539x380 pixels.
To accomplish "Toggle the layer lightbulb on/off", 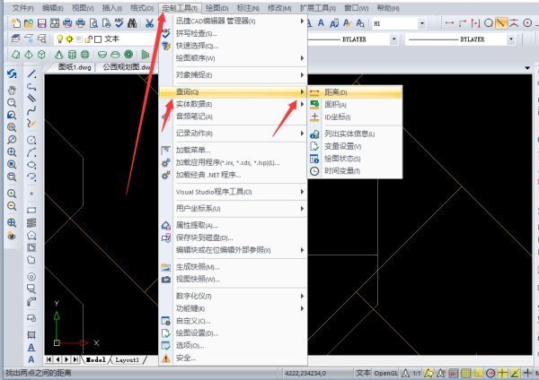I will 60,39.
